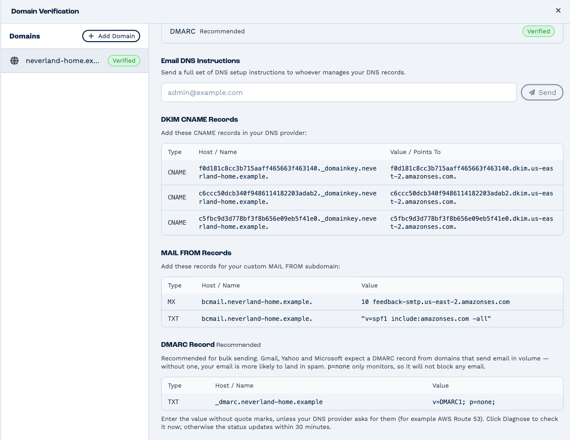The width and height of the screenshot is (570, 440).
Task: Click the Domains sidebar heading
Action: 25,36
